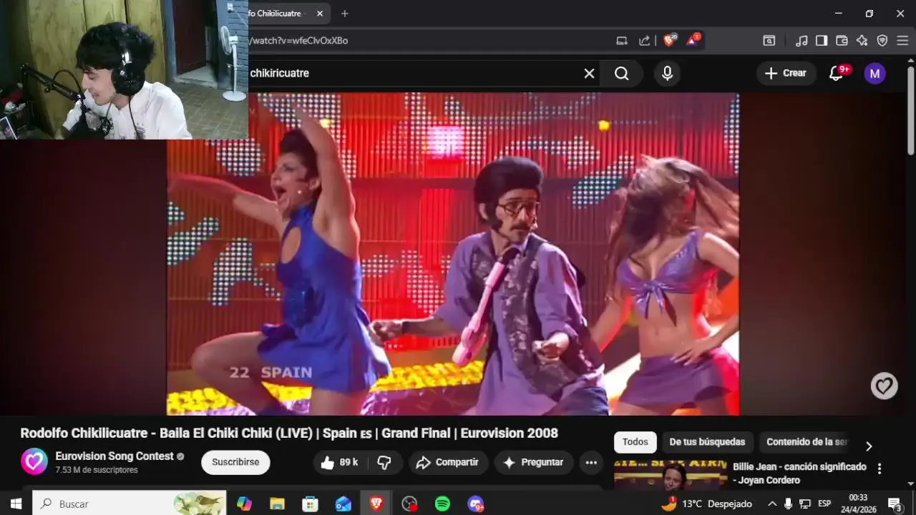Open Outlook from taskbar

343,504
